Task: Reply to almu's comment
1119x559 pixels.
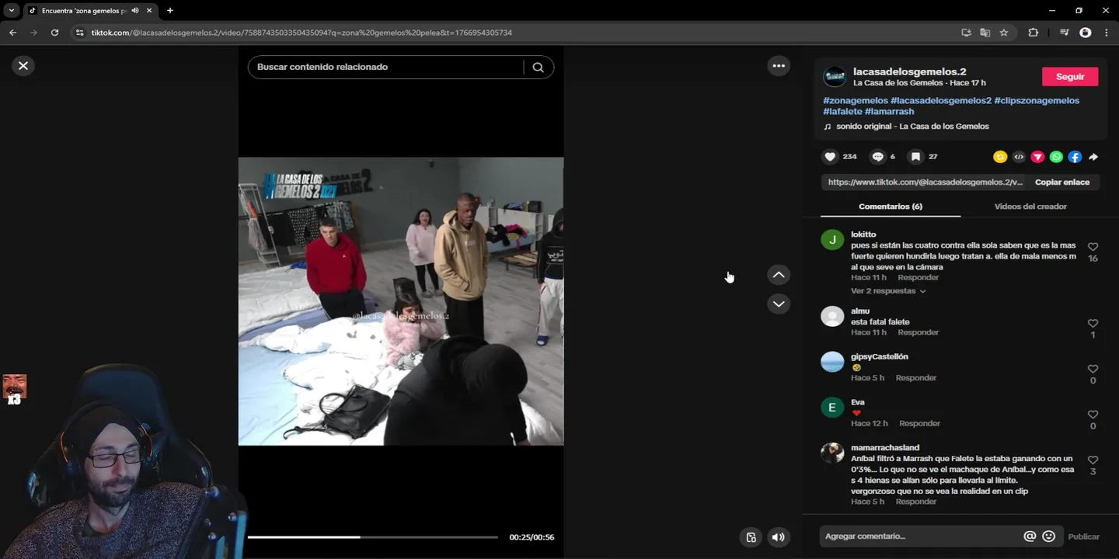Action: point(919,332)
